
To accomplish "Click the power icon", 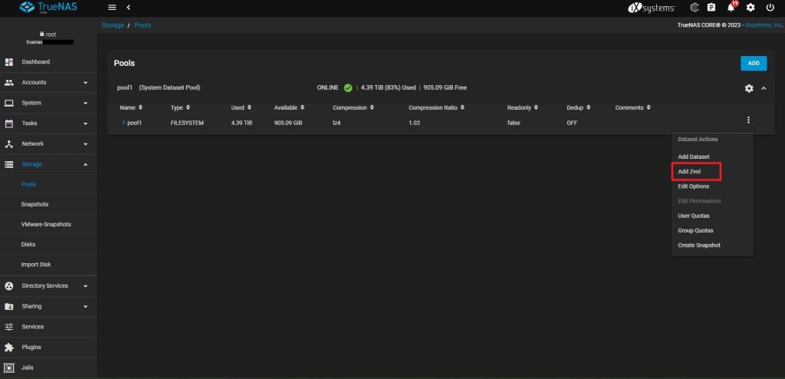I will [770, 8].
